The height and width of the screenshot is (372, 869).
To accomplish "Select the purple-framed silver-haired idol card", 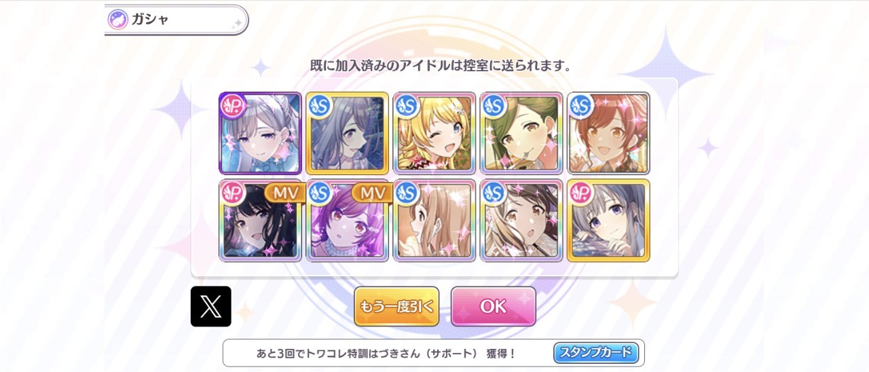I will 260,134.
